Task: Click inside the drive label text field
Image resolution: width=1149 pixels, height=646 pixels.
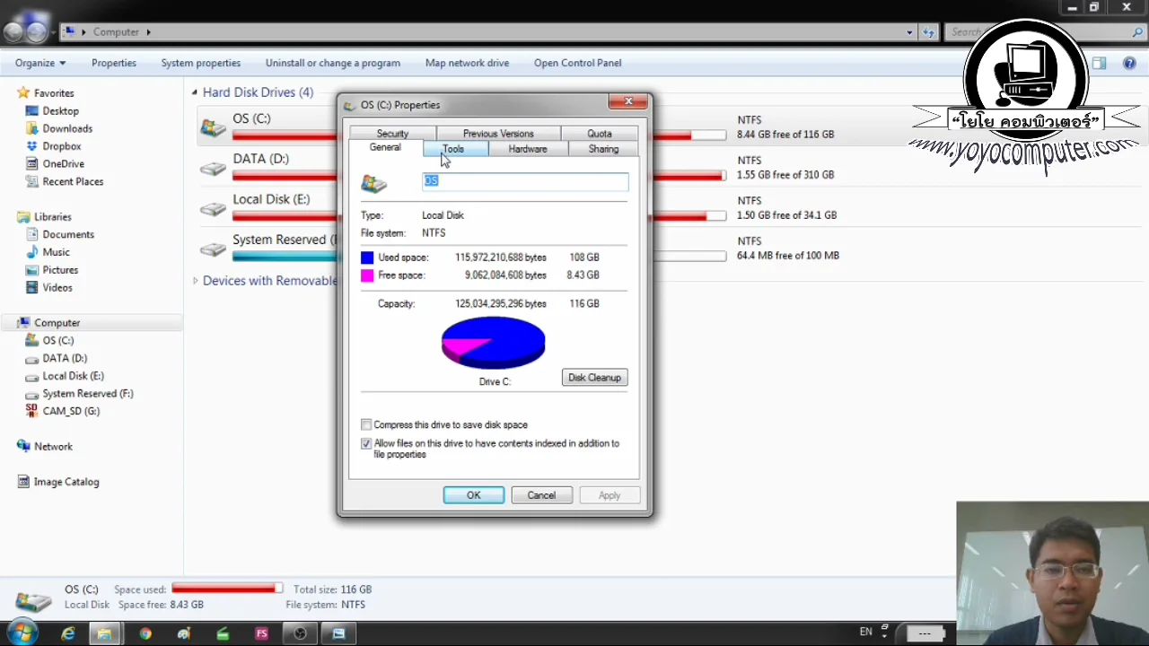Action: tap(525, 180)
